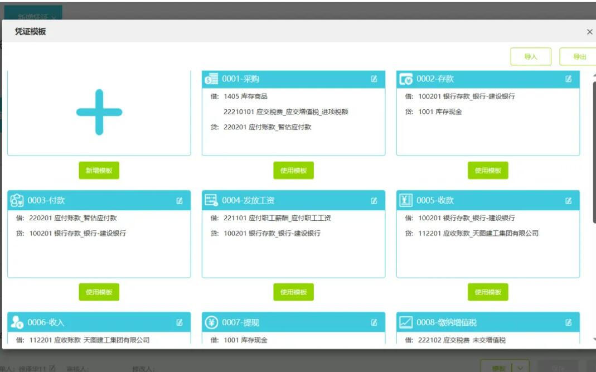Open the 模板 dropdown arrow in background window
This screenshot has width=596, height=372.
pos(521,368)
